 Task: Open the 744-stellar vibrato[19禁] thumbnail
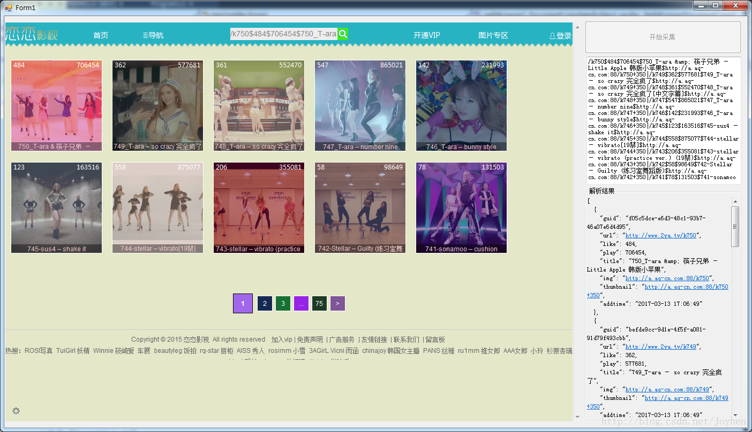[x=157, y=208]
